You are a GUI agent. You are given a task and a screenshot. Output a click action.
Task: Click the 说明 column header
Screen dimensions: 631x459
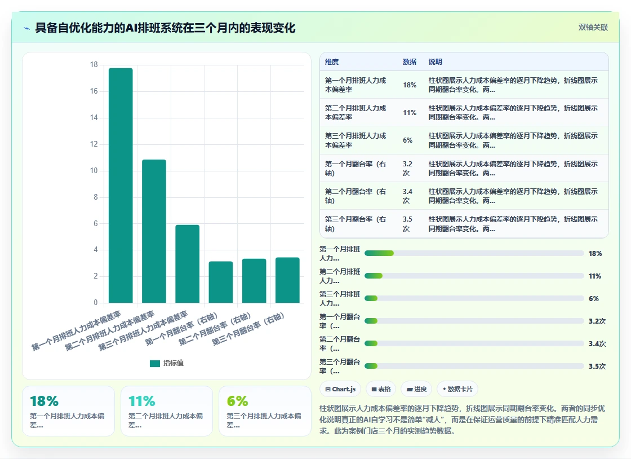pyautogui.click(x=436, y=62)
